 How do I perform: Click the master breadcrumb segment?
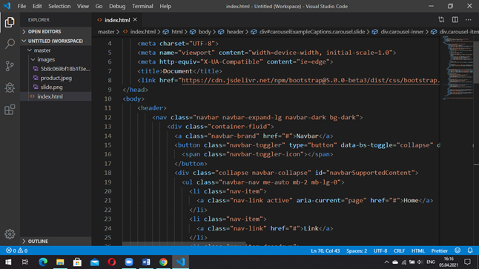[x=106, y=32]
